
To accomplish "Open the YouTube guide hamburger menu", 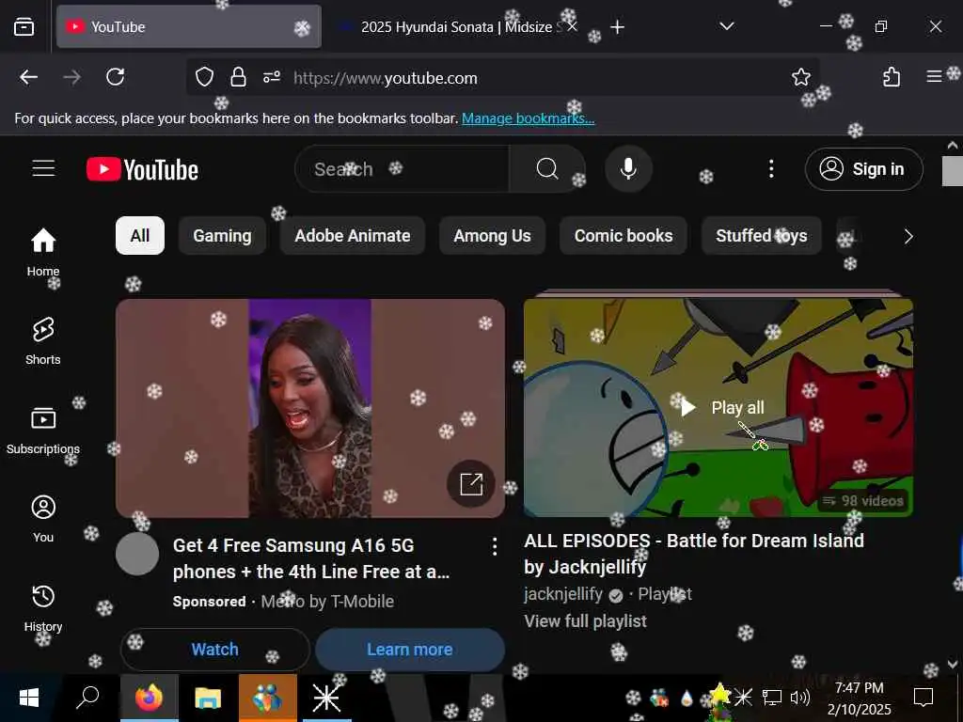I will pos(43,168).
